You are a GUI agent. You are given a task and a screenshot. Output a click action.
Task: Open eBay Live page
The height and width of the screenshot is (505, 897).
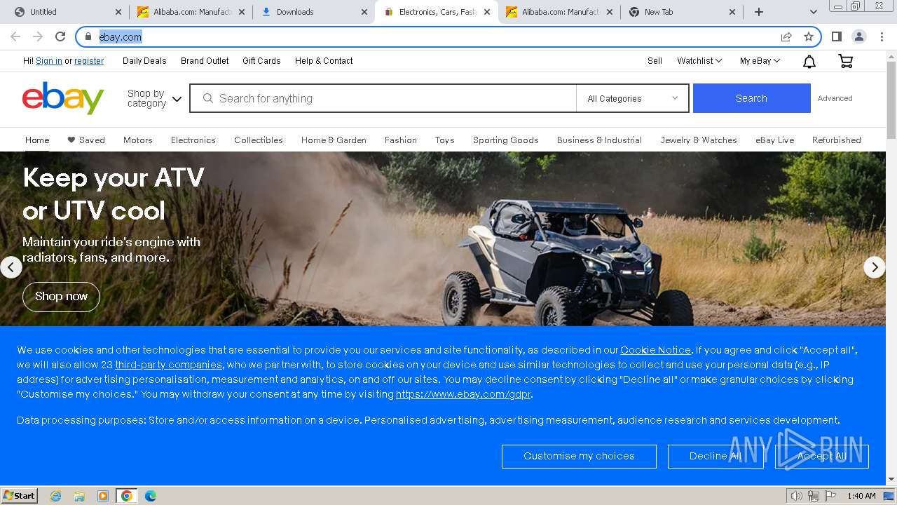[x=775, y=140]
